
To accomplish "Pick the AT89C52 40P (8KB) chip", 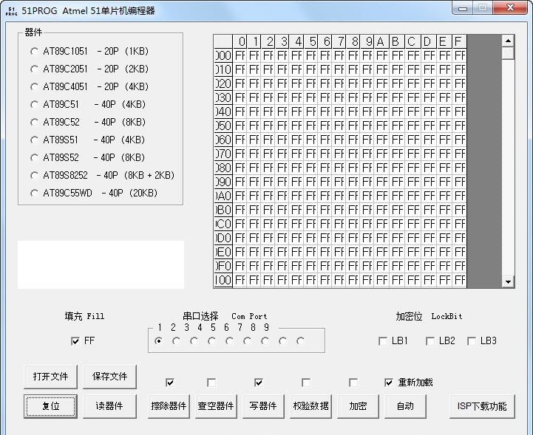I will click(88, 123).
